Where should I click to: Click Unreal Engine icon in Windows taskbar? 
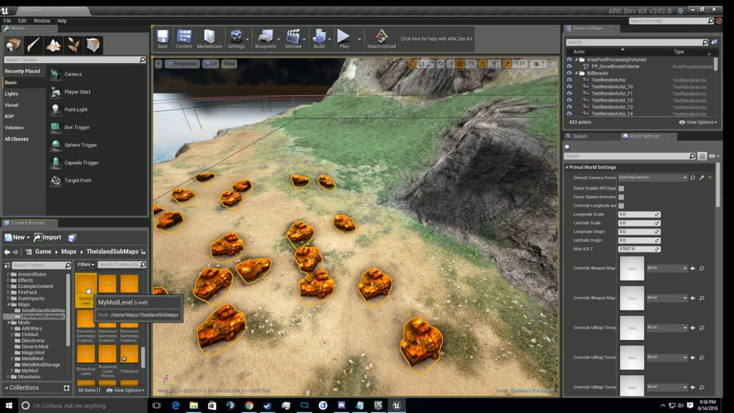396,406
